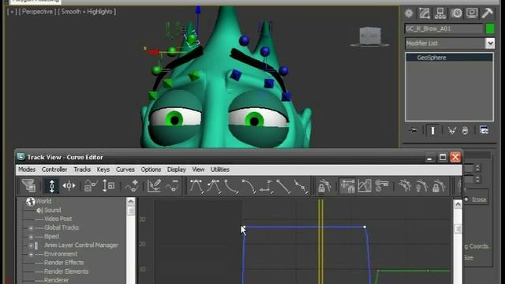Set tangents to Smooth
Screen dimensions: 505x284
(301, 186)
